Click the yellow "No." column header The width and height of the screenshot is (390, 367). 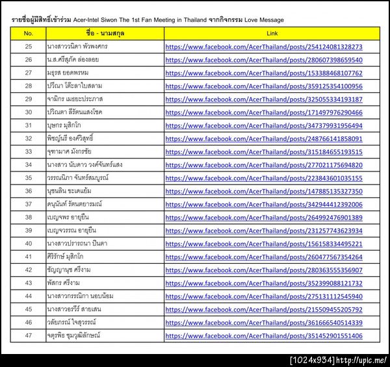[29, 34]
